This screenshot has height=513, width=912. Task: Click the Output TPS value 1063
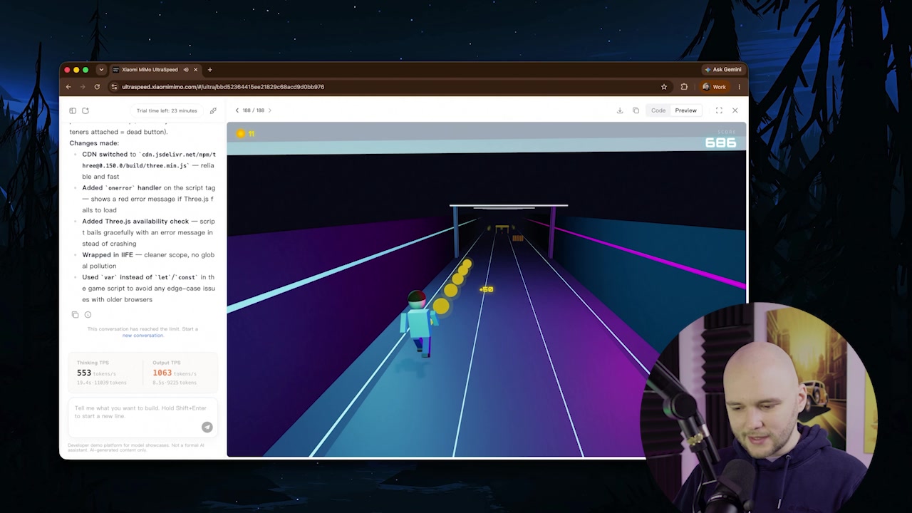pos(162,373)
